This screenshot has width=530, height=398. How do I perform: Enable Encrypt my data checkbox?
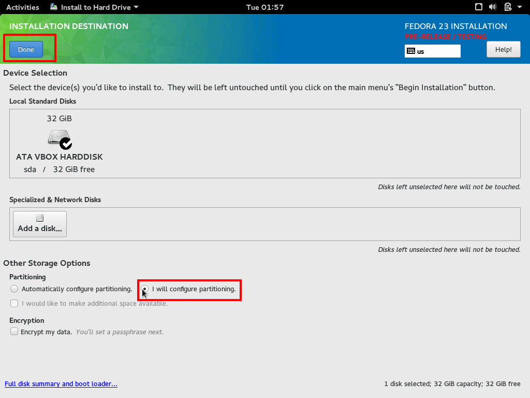pyautogui.click(x=14, y=332)
